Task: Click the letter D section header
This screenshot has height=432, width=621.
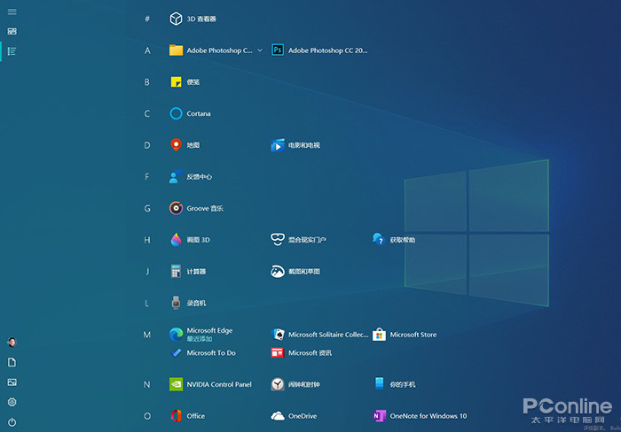Action: [147, 145]
